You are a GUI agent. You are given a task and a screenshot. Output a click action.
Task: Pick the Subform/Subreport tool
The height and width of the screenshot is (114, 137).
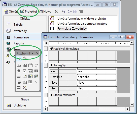[30, 82]
